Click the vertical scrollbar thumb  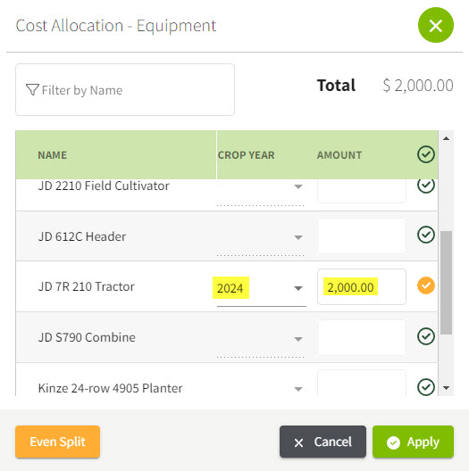point(446,283)
